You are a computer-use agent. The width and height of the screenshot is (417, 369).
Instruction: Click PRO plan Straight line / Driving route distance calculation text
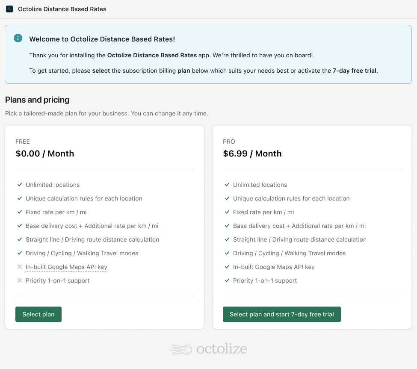tap(300, 239)
